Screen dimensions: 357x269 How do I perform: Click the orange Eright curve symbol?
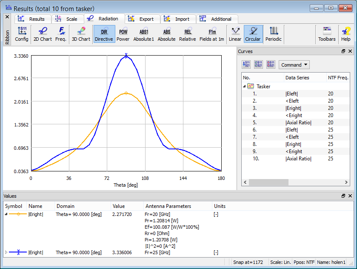[x=18, y=214]
